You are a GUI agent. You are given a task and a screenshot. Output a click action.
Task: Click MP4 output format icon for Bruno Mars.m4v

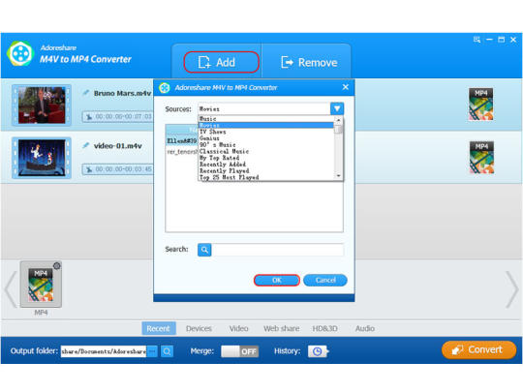coord(480,104)
